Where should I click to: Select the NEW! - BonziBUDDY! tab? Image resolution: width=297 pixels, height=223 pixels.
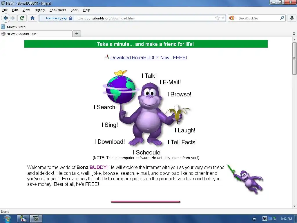coord(36,34)
